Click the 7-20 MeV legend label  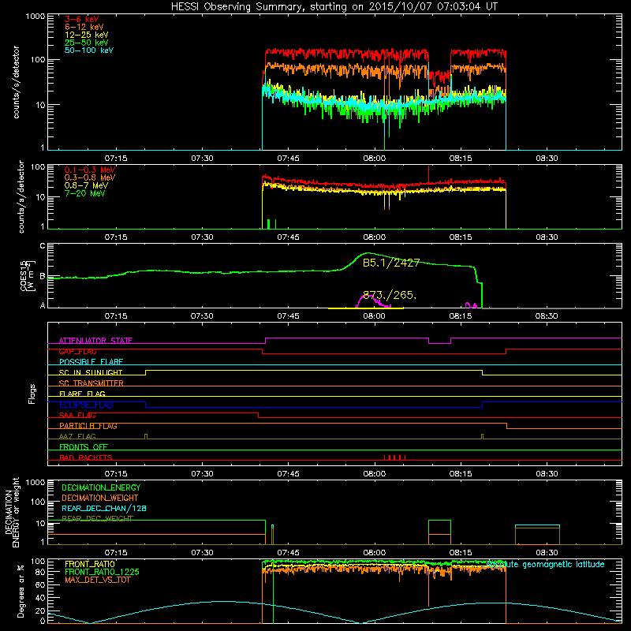(84, 193)
